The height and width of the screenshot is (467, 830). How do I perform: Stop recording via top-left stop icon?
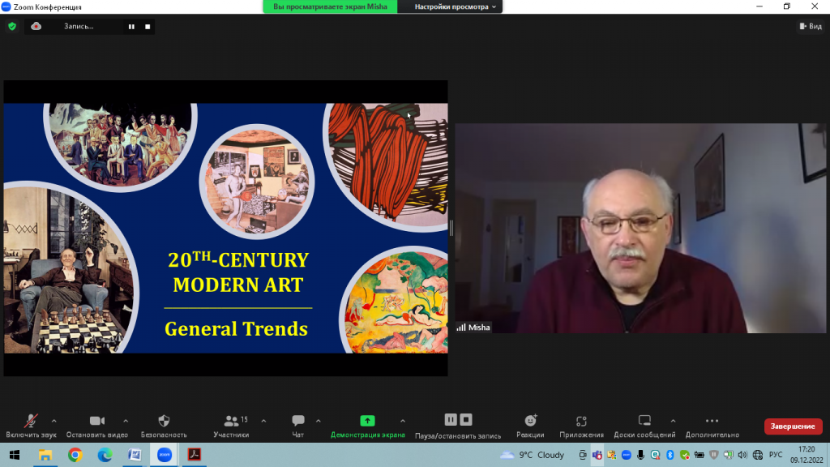click(148, 27)
